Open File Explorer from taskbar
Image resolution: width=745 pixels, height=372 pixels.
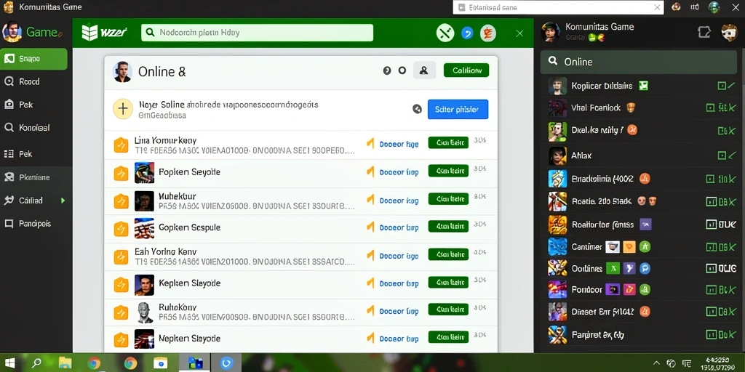click(x=65, y=363)
